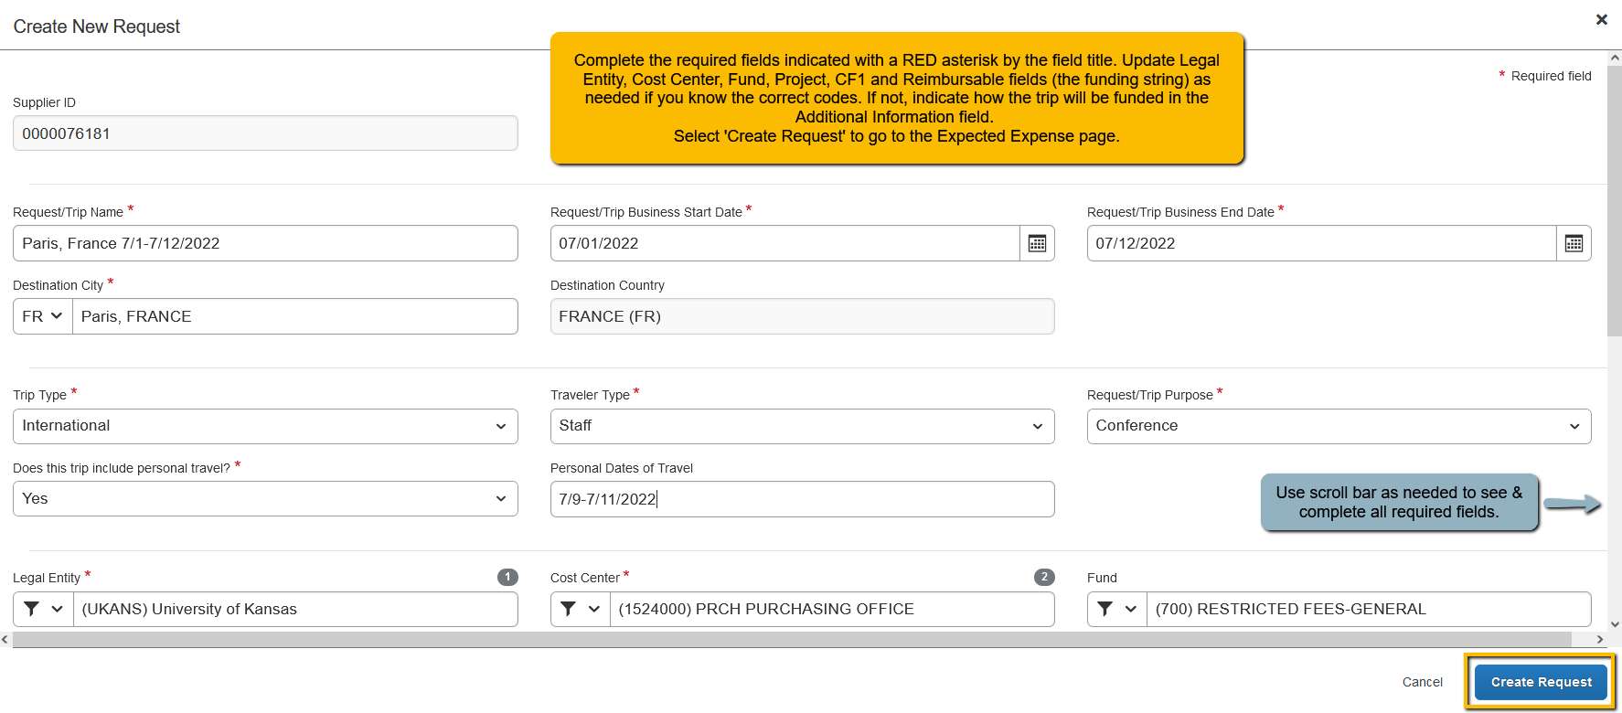
Task: Click the Personal Dates of Travel label
Action: (x=622, y=468)
